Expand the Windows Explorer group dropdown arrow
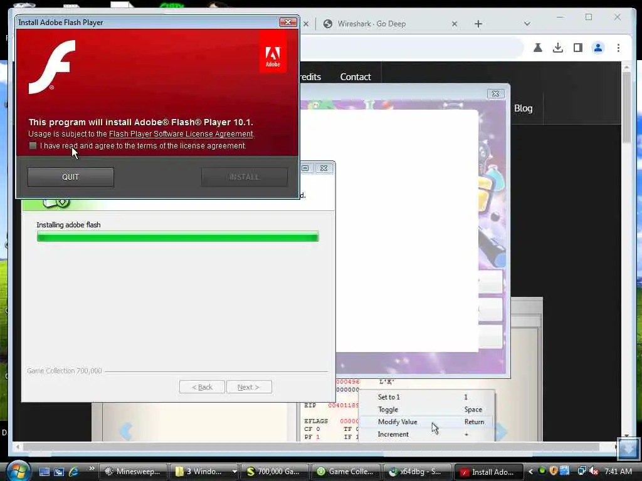Image resolution: width=642 pixels, height=481 pixels. (234, 472)
